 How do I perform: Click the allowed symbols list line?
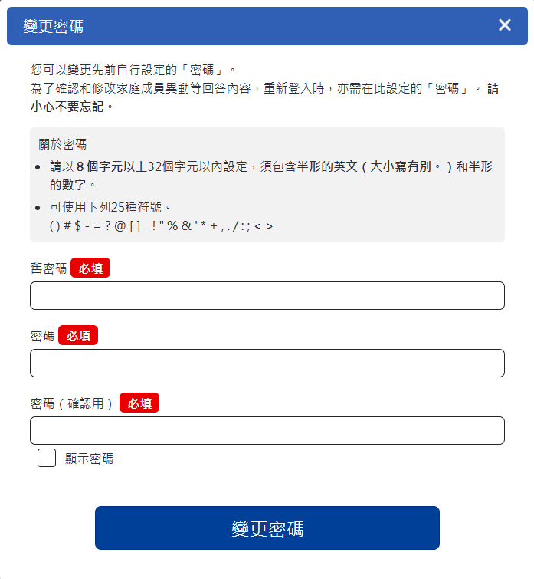(161, 226)
